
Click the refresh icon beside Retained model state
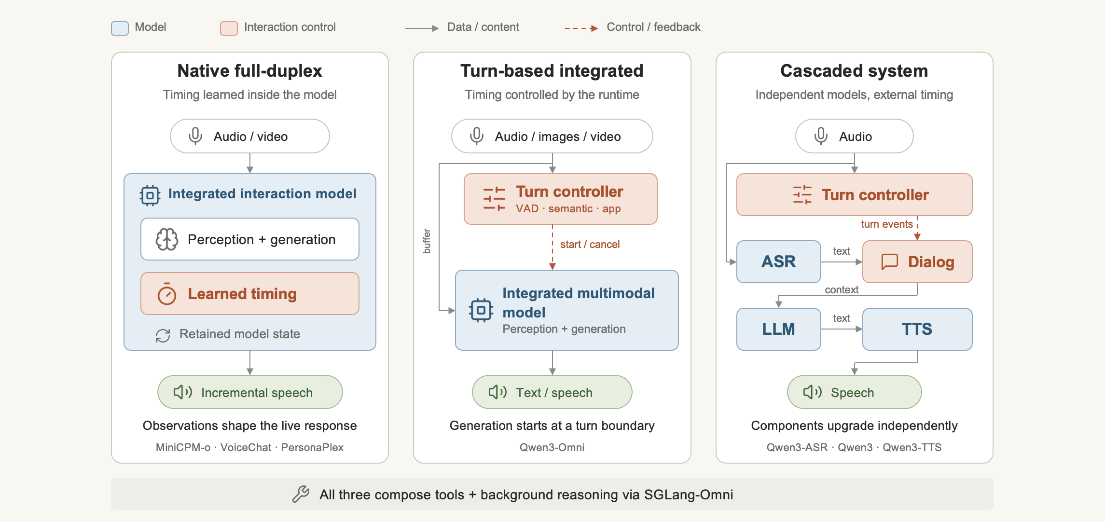(163, 335)
